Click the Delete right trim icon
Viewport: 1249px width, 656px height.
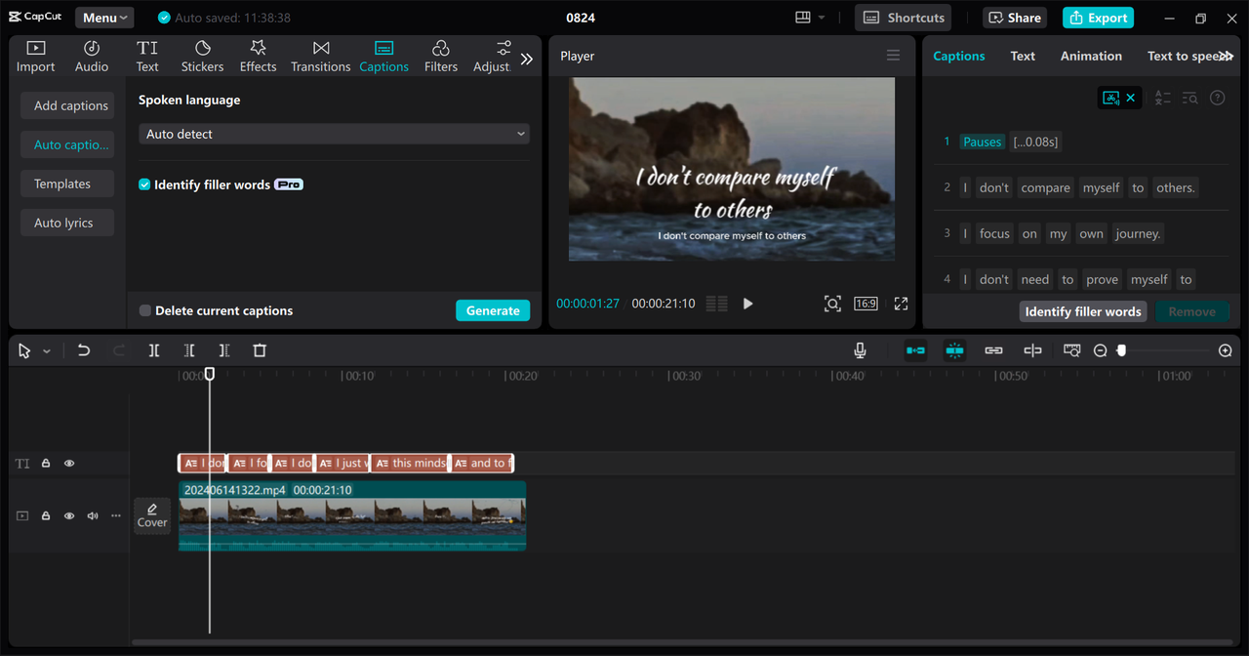coord(224,350)
